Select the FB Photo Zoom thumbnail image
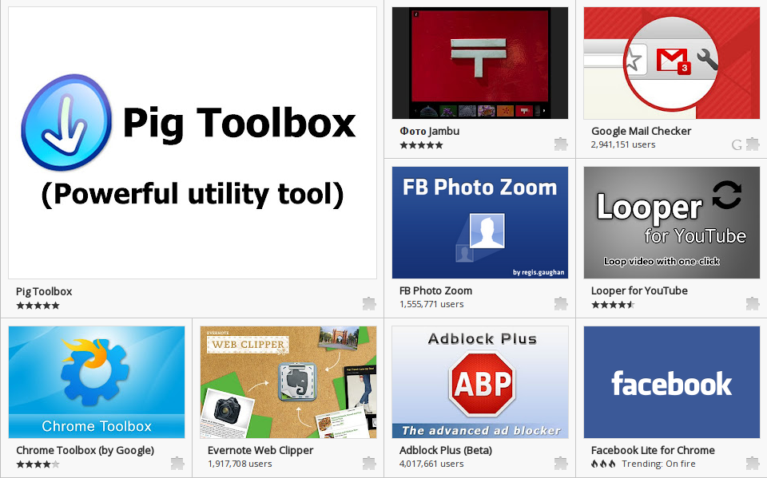 (480, 223)
